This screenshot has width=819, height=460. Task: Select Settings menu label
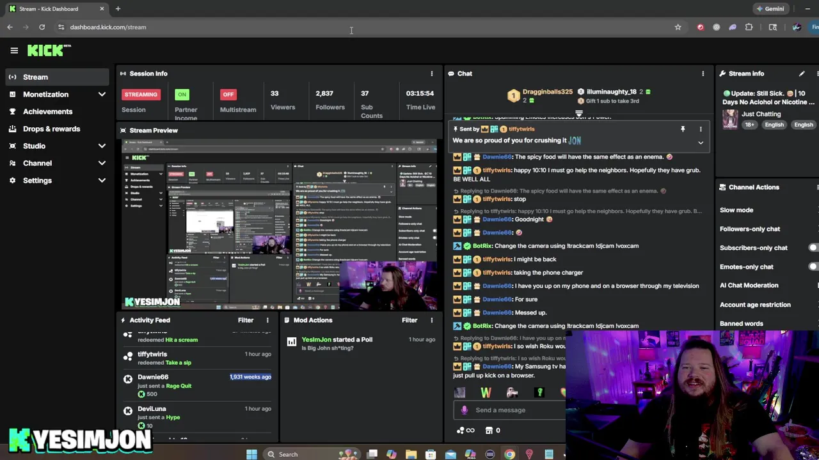point(37,181)
